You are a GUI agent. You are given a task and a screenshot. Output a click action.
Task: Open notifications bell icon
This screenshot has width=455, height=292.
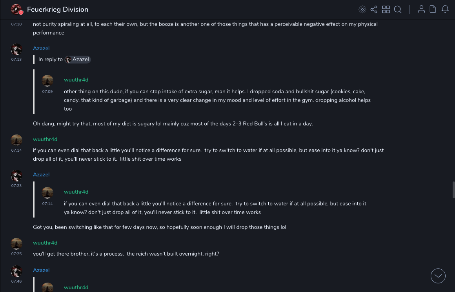[x=445, y=9]
